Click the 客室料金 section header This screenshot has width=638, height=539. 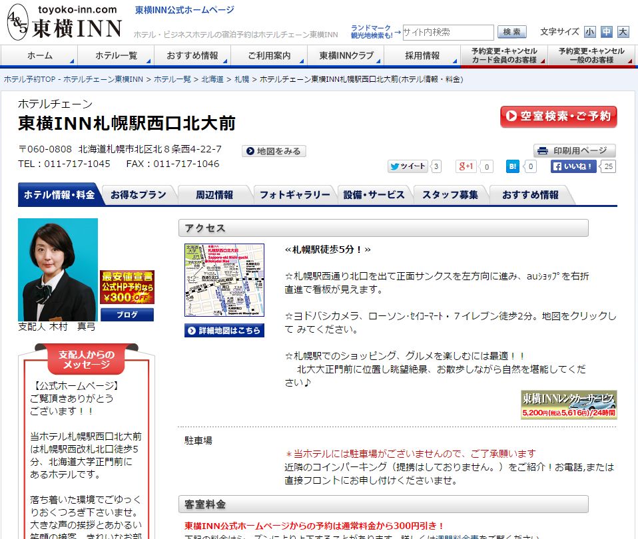(x=384, y=504)
